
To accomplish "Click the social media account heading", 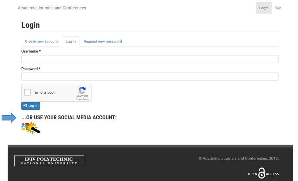I will click(69, 117).
